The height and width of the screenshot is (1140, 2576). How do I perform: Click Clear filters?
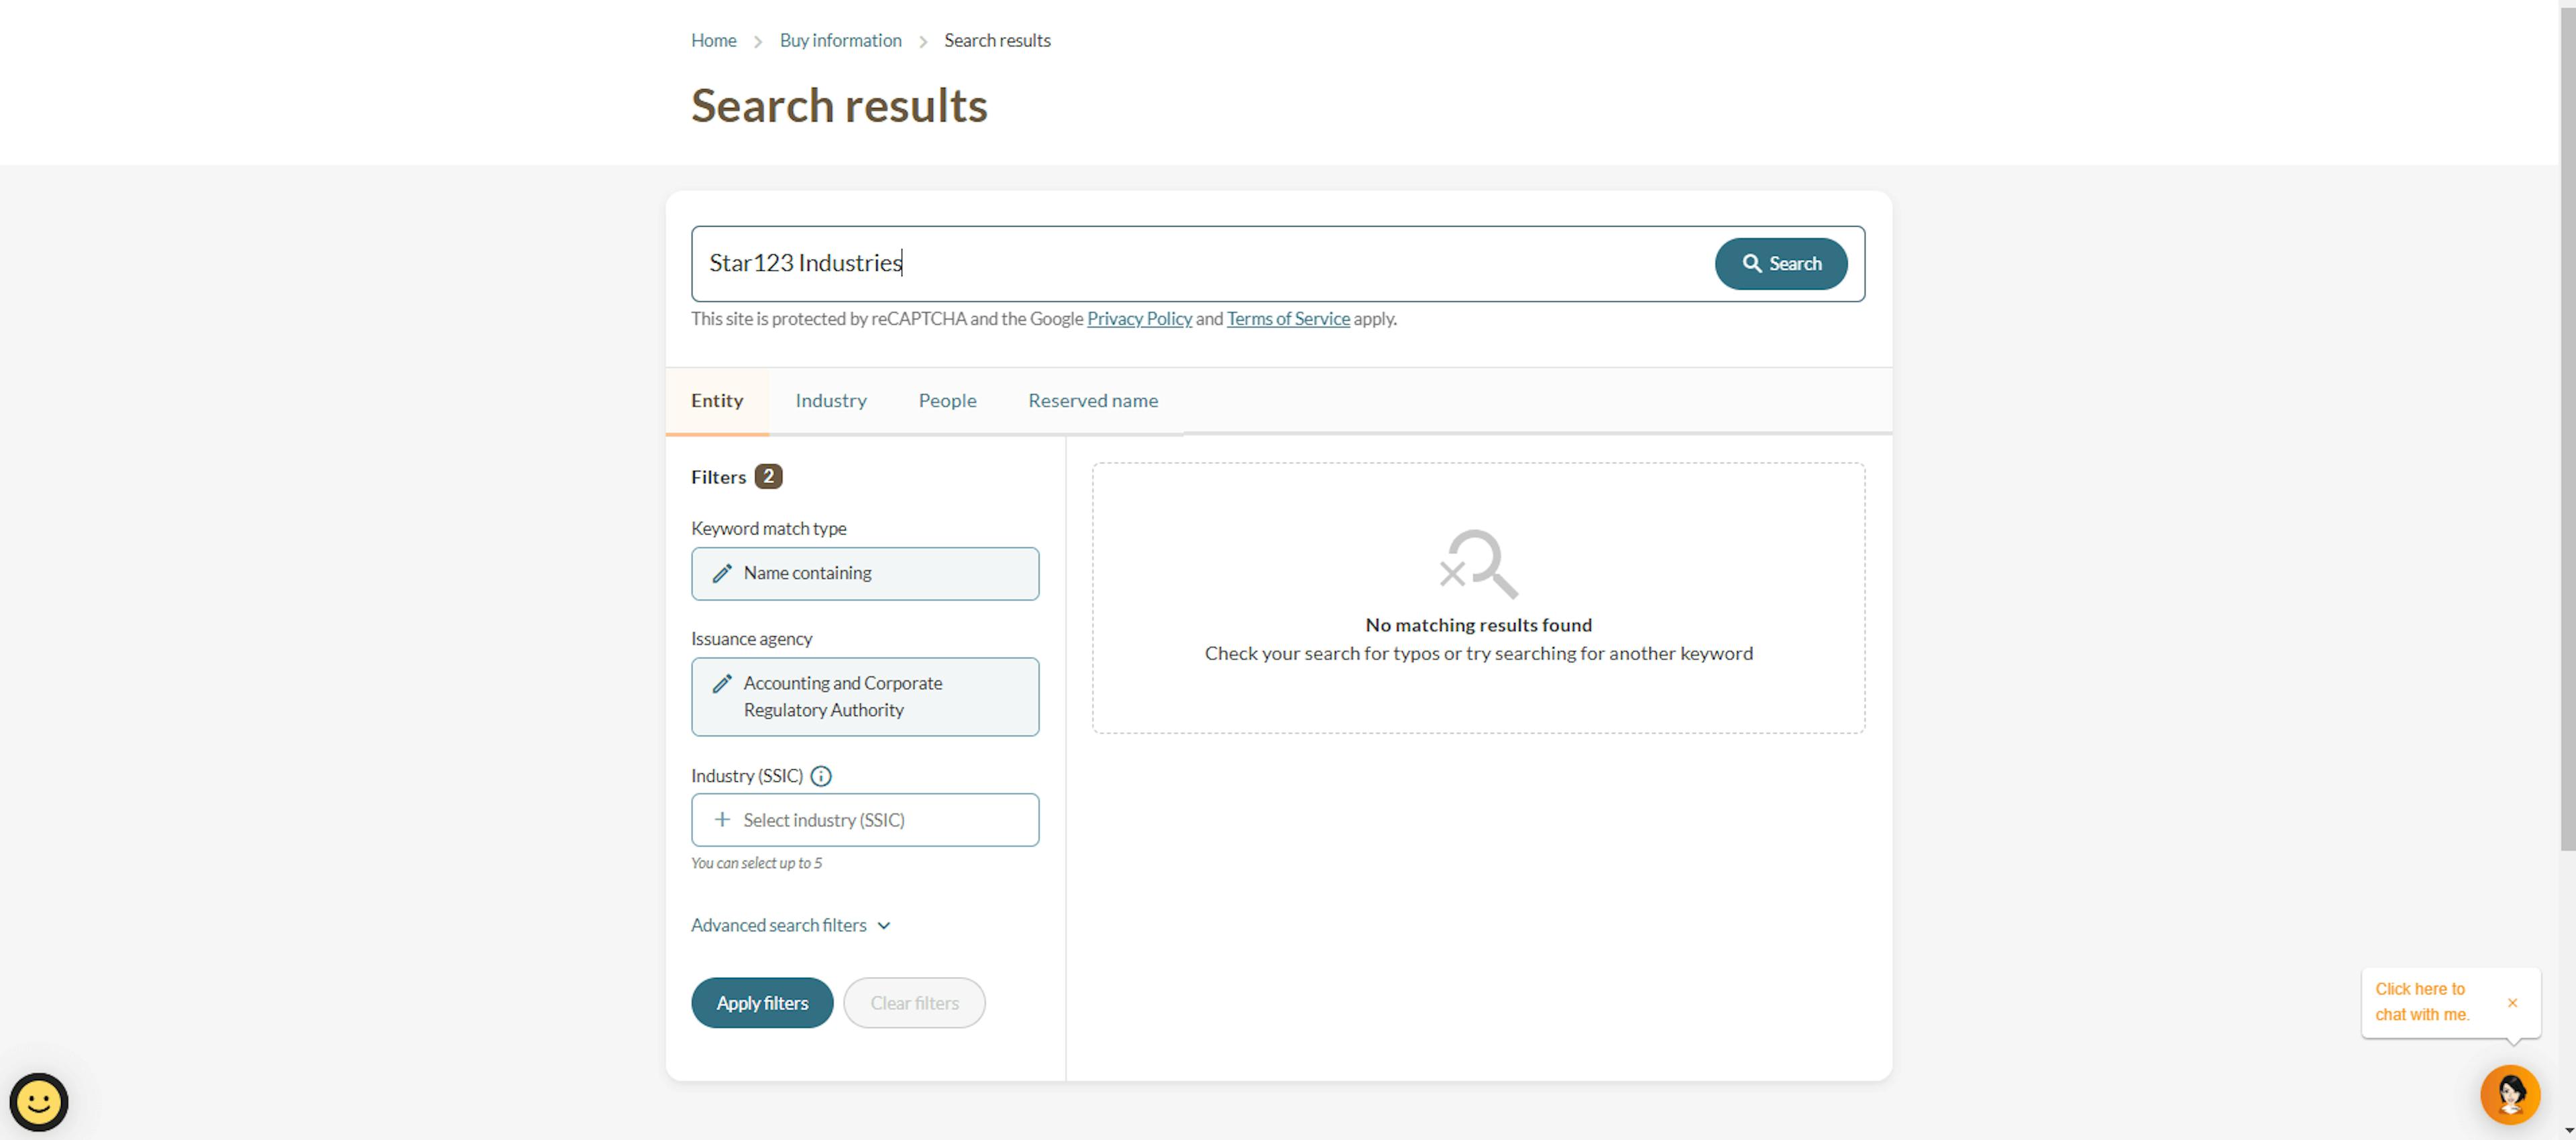tap(914, 1003)
